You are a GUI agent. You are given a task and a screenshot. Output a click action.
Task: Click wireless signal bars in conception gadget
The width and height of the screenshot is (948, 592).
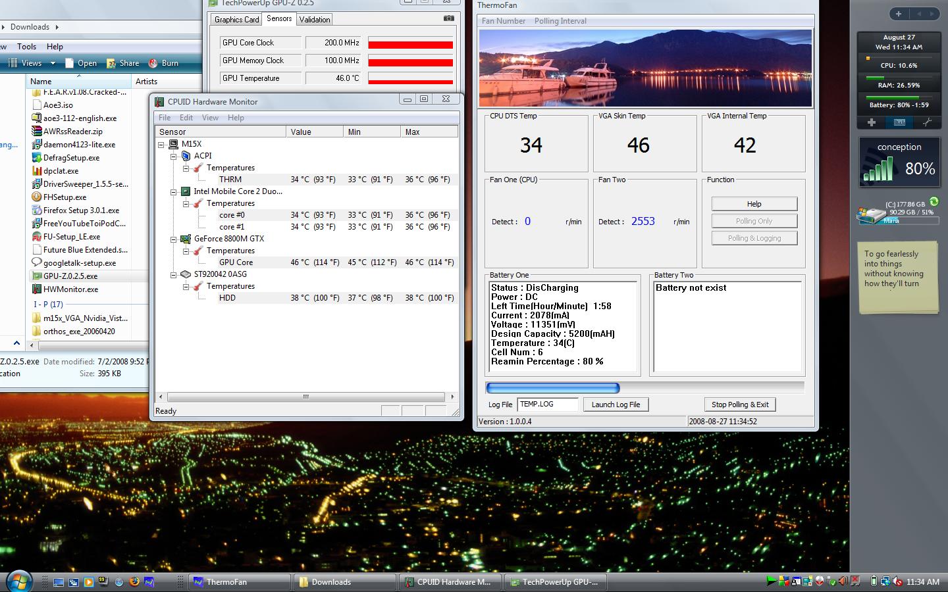(x=878, y=168)
